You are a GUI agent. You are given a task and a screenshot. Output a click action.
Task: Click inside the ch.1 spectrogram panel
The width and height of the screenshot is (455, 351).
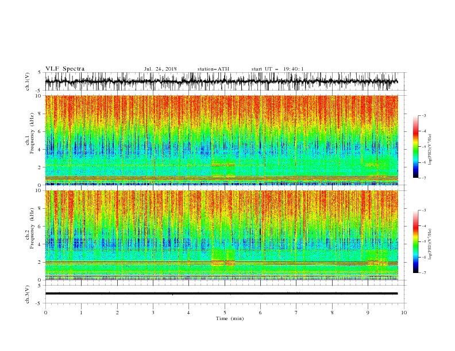point(221,140)
